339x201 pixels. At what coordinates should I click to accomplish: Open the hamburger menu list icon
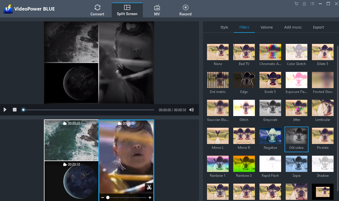point(312,4)
